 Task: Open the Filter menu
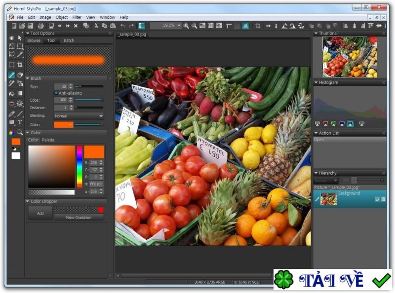[x=77, y=17]
